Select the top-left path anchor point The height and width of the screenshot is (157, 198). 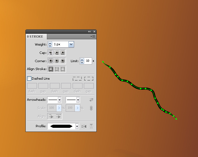tap(103, 62)
